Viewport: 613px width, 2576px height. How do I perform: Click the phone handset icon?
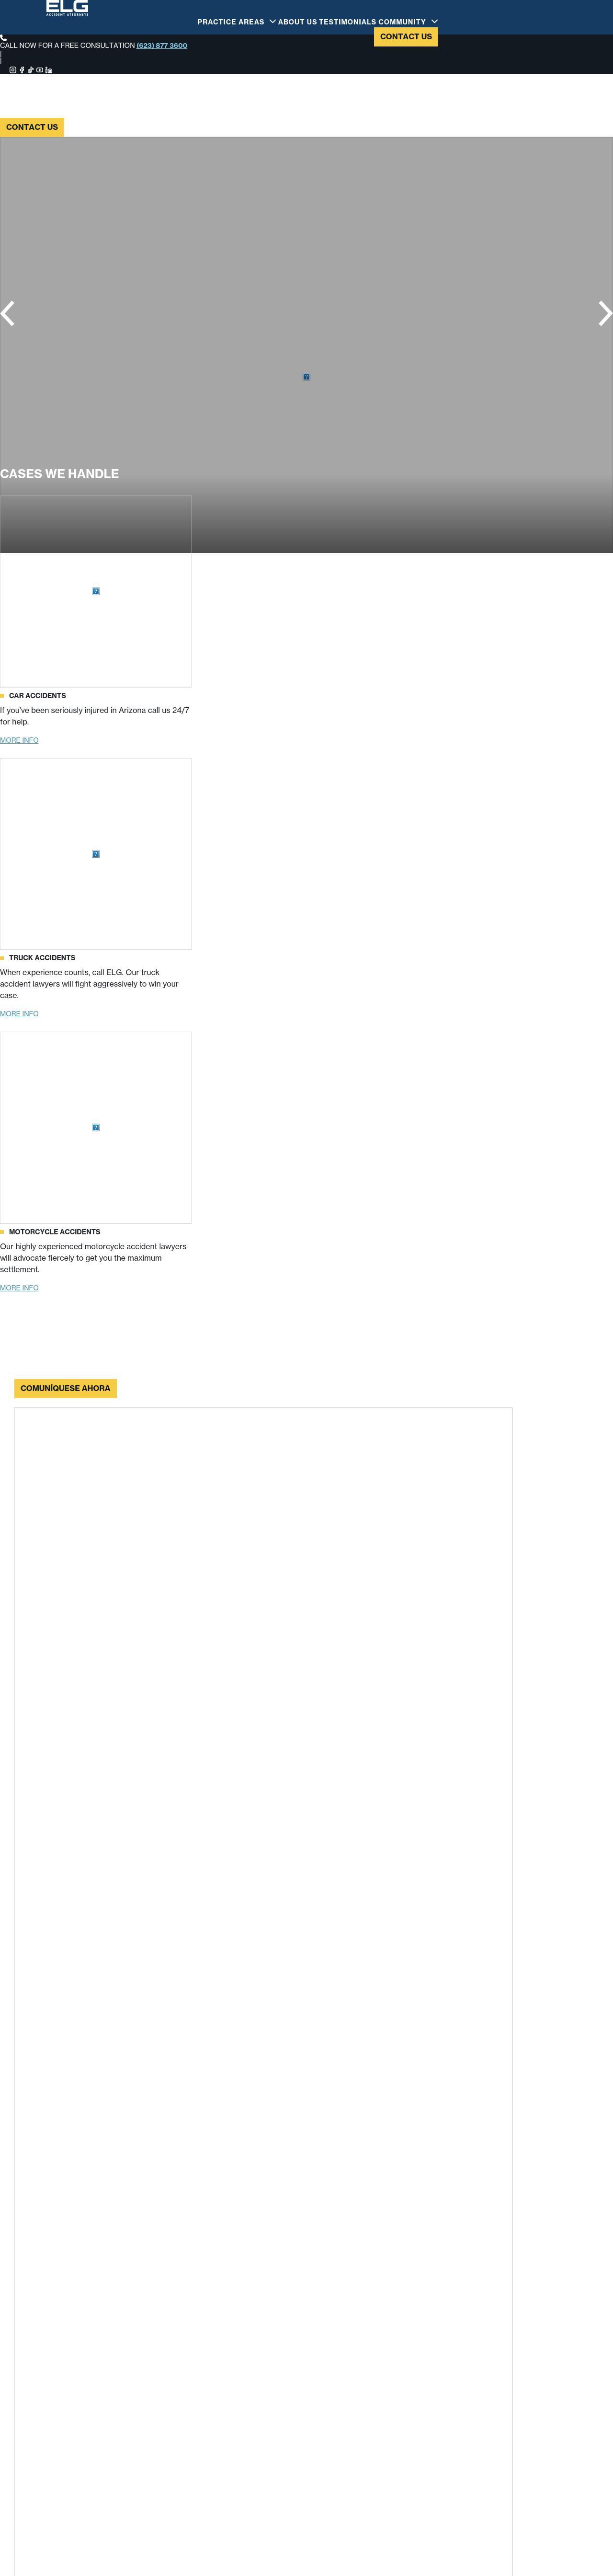[x=4, y=37]
